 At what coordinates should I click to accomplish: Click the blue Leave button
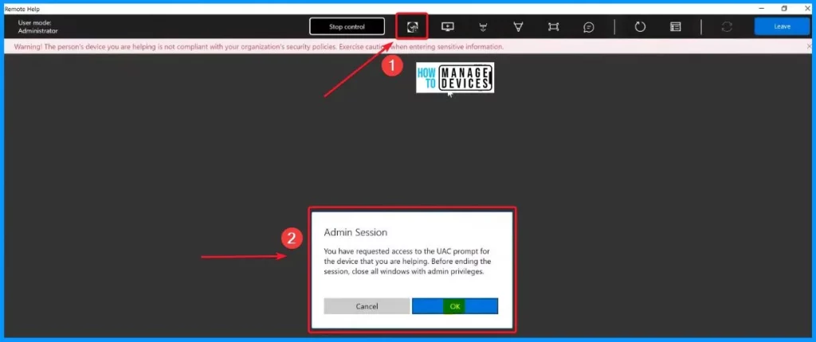(782, 26)
